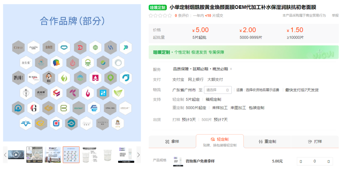Click the previous thumbnails arrow
Image resolution: width=341 pixels, height=173 pixels.
[5, 155]
